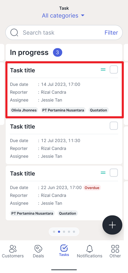This screenshot has width=128, height=273.
Task: Open the Other grid icon
Action: 115,249
